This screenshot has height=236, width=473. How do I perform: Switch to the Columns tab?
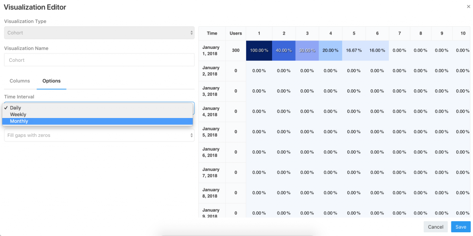pyautogui.click(x=20, y=81)
